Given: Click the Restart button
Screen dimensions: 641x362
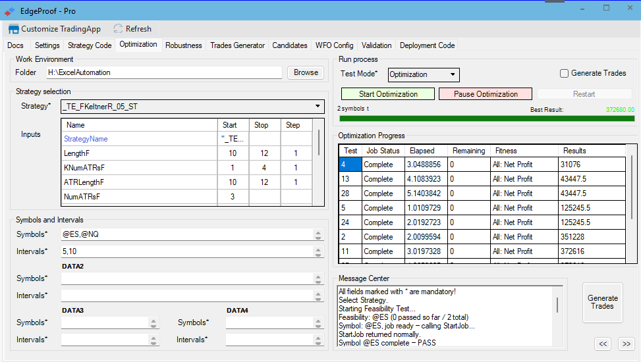Looking at the screenshot, I should (584, 94).
